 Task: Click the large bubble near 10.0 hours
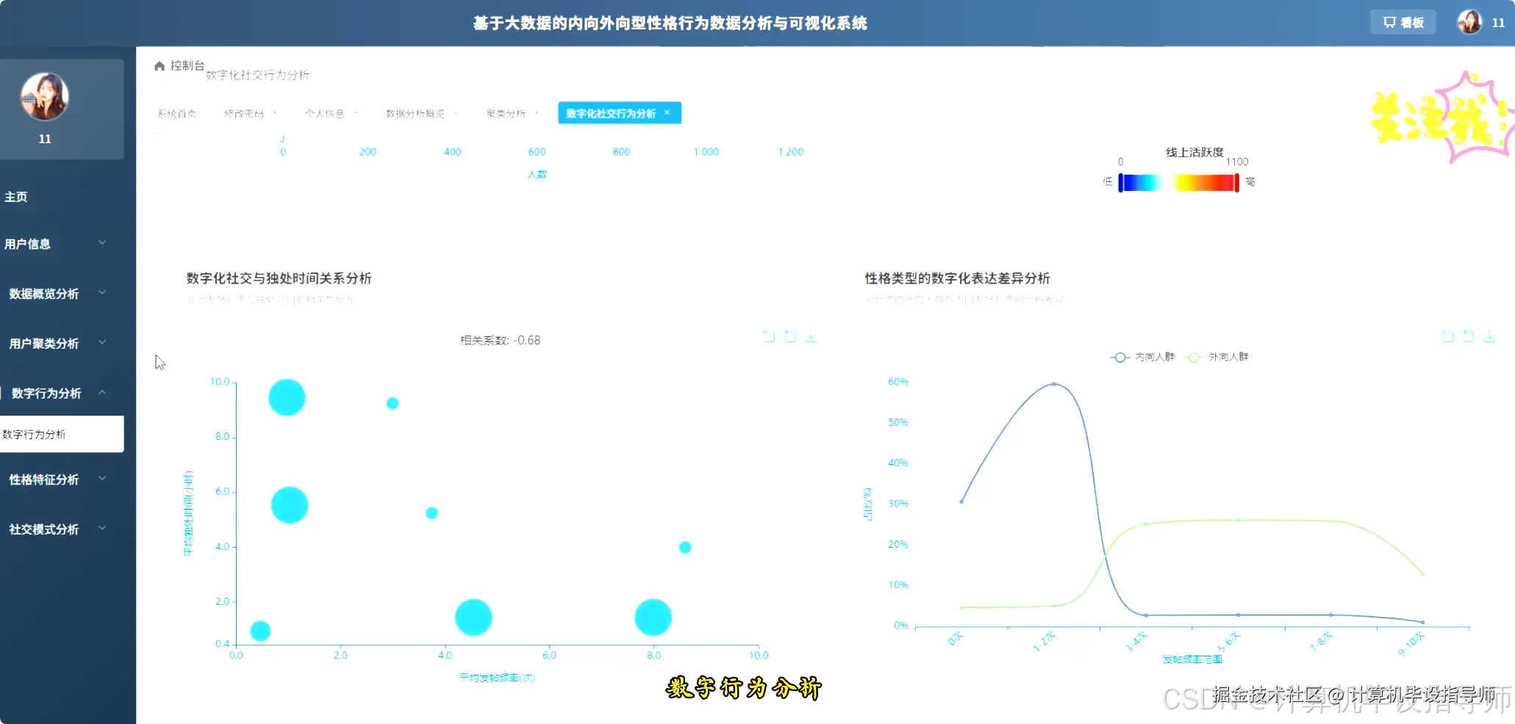point(287,397)
